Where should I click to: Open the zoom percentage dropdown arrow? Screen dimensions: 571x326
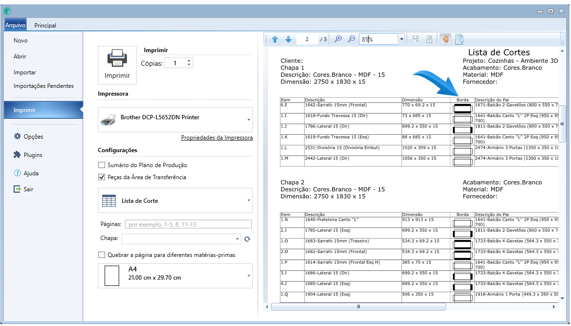401,39
